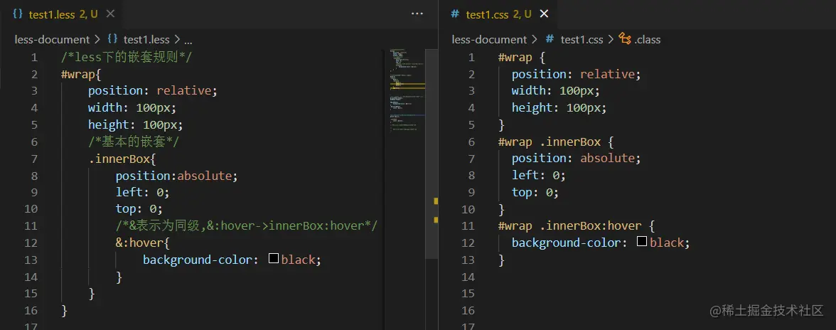Click '#wrap .innerBox {' selector in css
The width and height of the screenshot is (836, 330).
(557, 142)
